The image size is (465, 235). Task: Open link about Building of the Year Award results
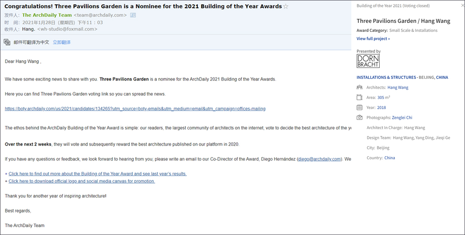98,174
